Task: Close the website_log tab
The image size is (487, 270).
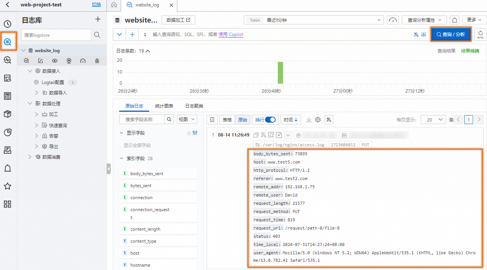Action: pos(171,6)
